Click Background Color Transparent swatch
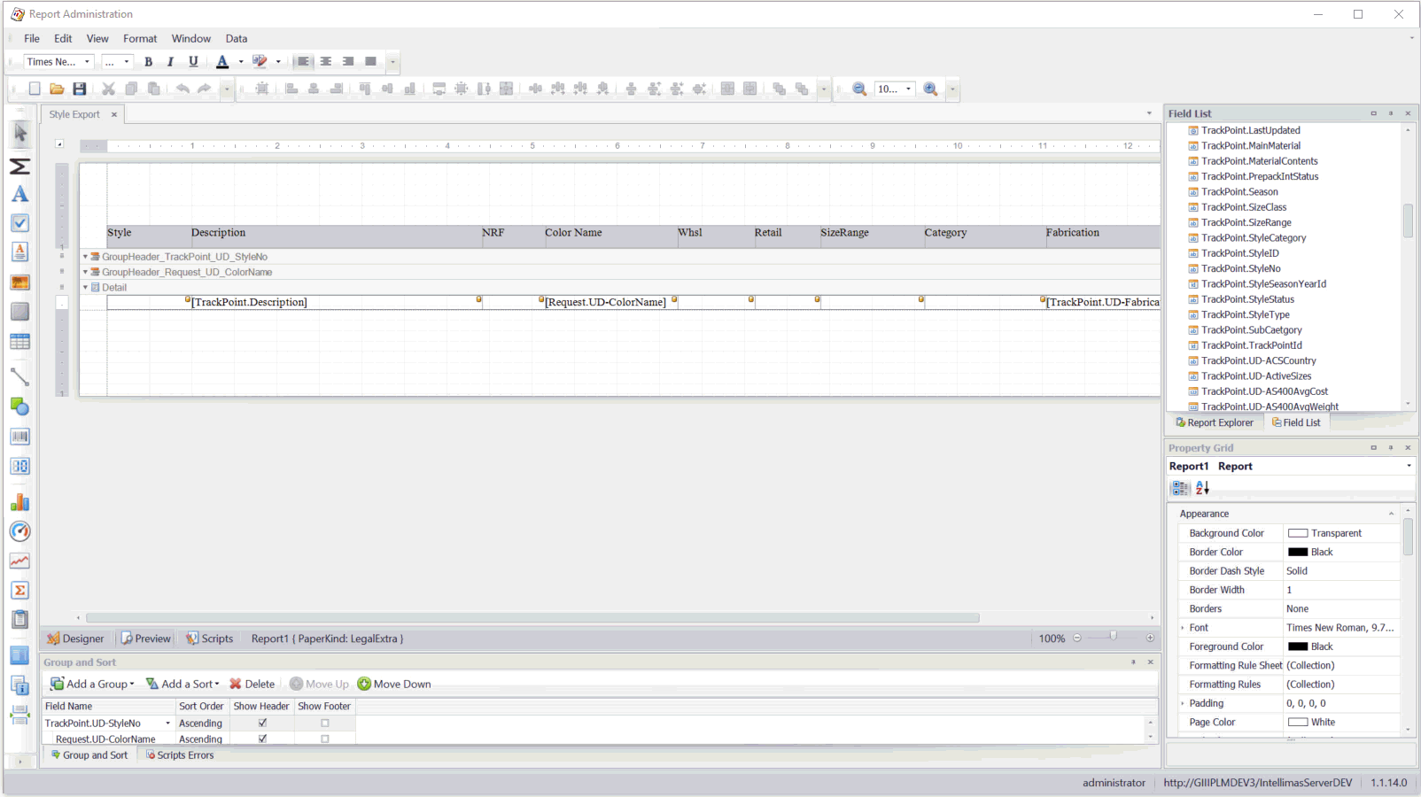Image resolution: width=1421 pixels, height=797 pixels. [x=1298, y=533]
